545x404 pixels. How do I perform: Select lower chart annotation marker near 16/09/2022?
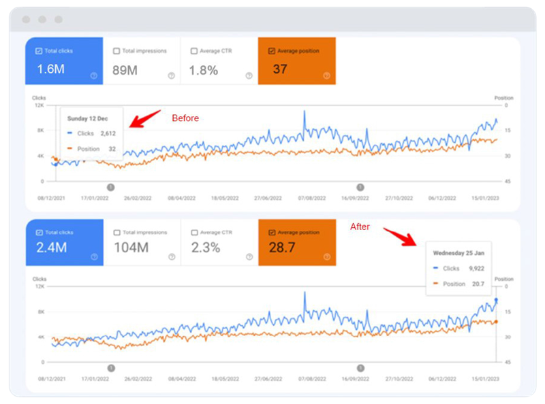(x=360, y=368)
